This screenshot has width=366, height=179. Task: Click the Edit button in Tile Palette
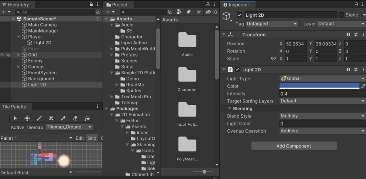[80, 138]
